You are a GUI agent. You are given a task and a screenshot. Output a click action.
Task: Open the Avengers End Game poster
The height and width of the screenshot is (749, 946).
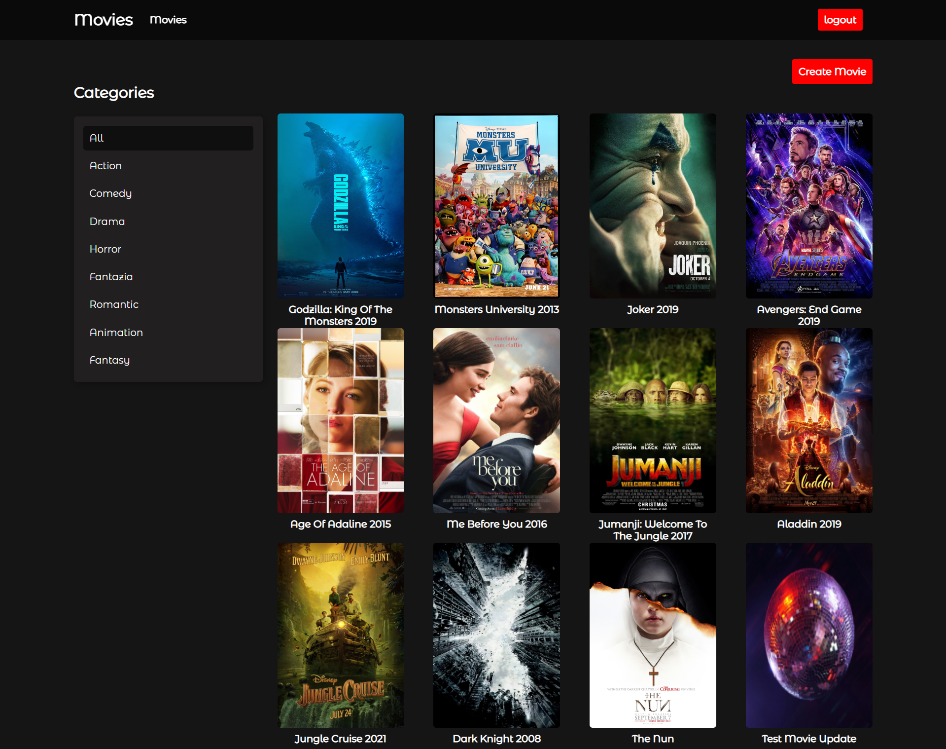point(809,206)
